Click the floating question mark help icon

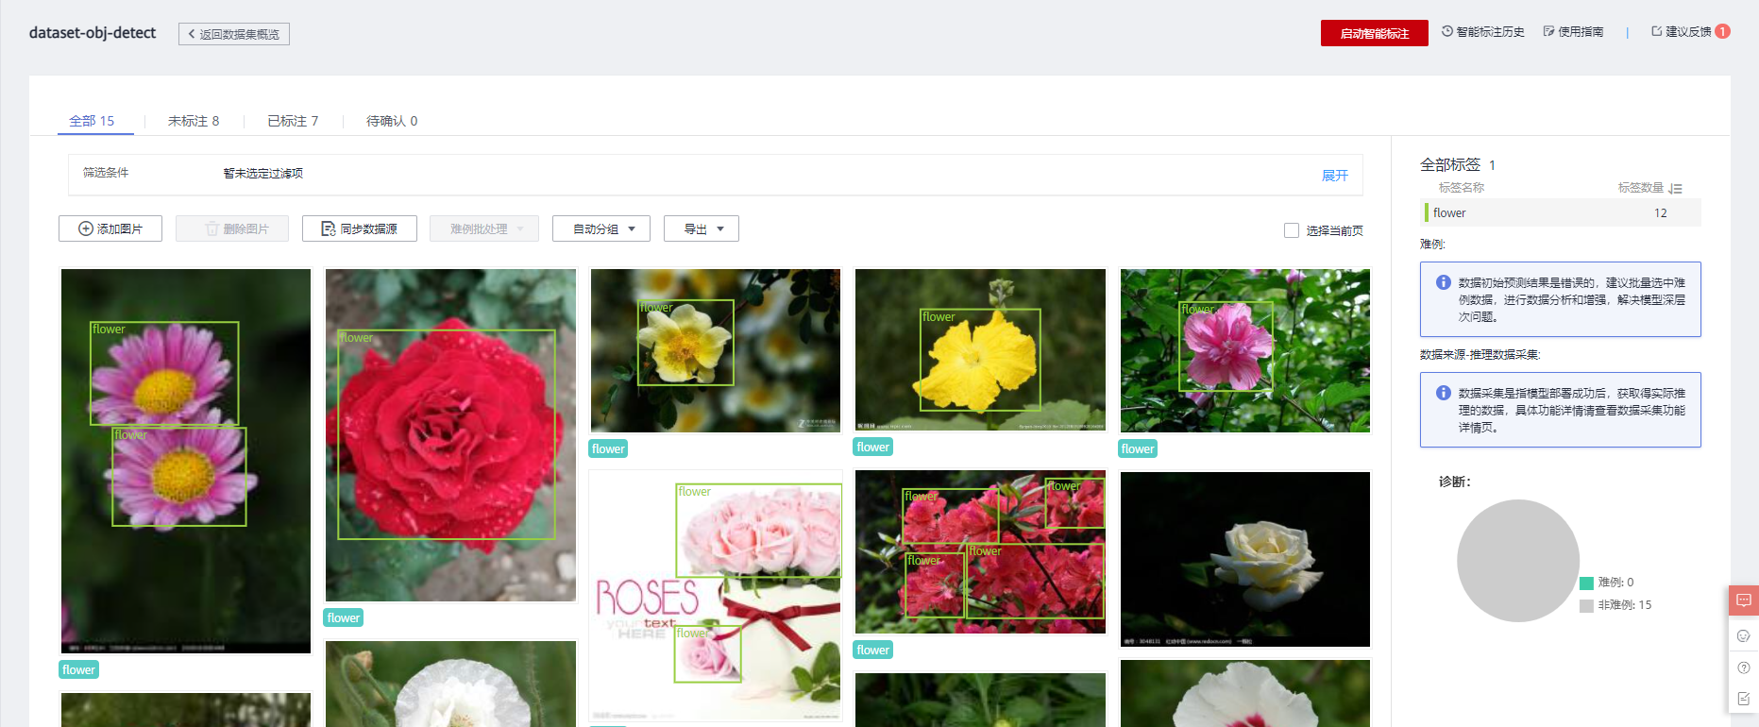click(x=1744, y=668)
